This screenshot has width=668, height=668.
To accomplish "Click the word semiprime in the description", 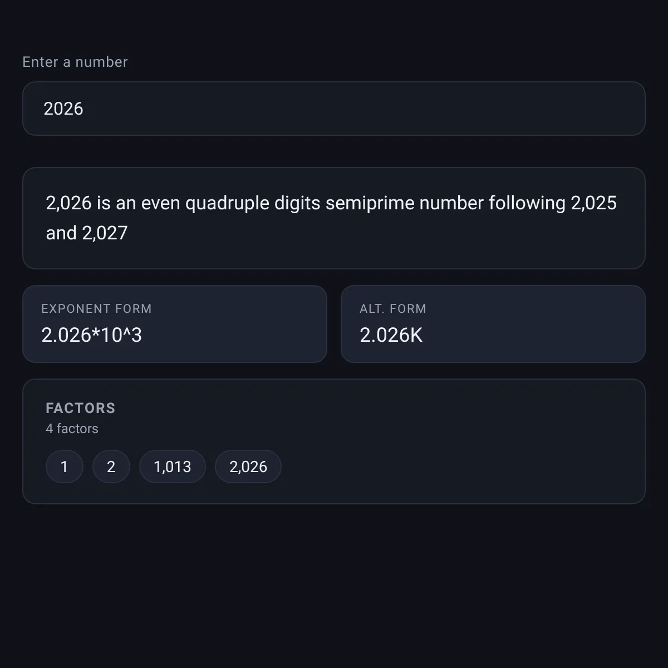I will point(370,203).
